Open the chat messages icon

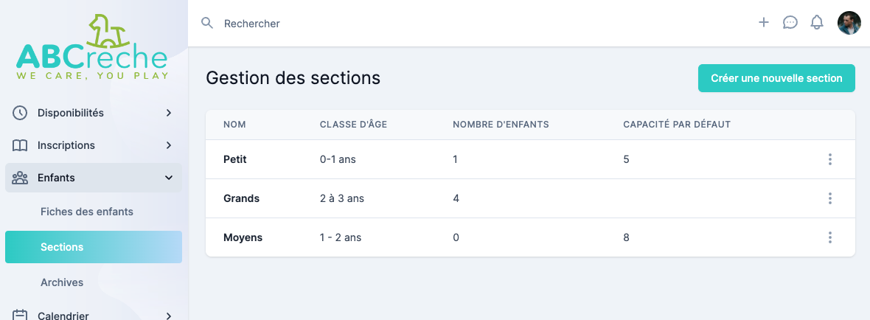pos(790,22)
